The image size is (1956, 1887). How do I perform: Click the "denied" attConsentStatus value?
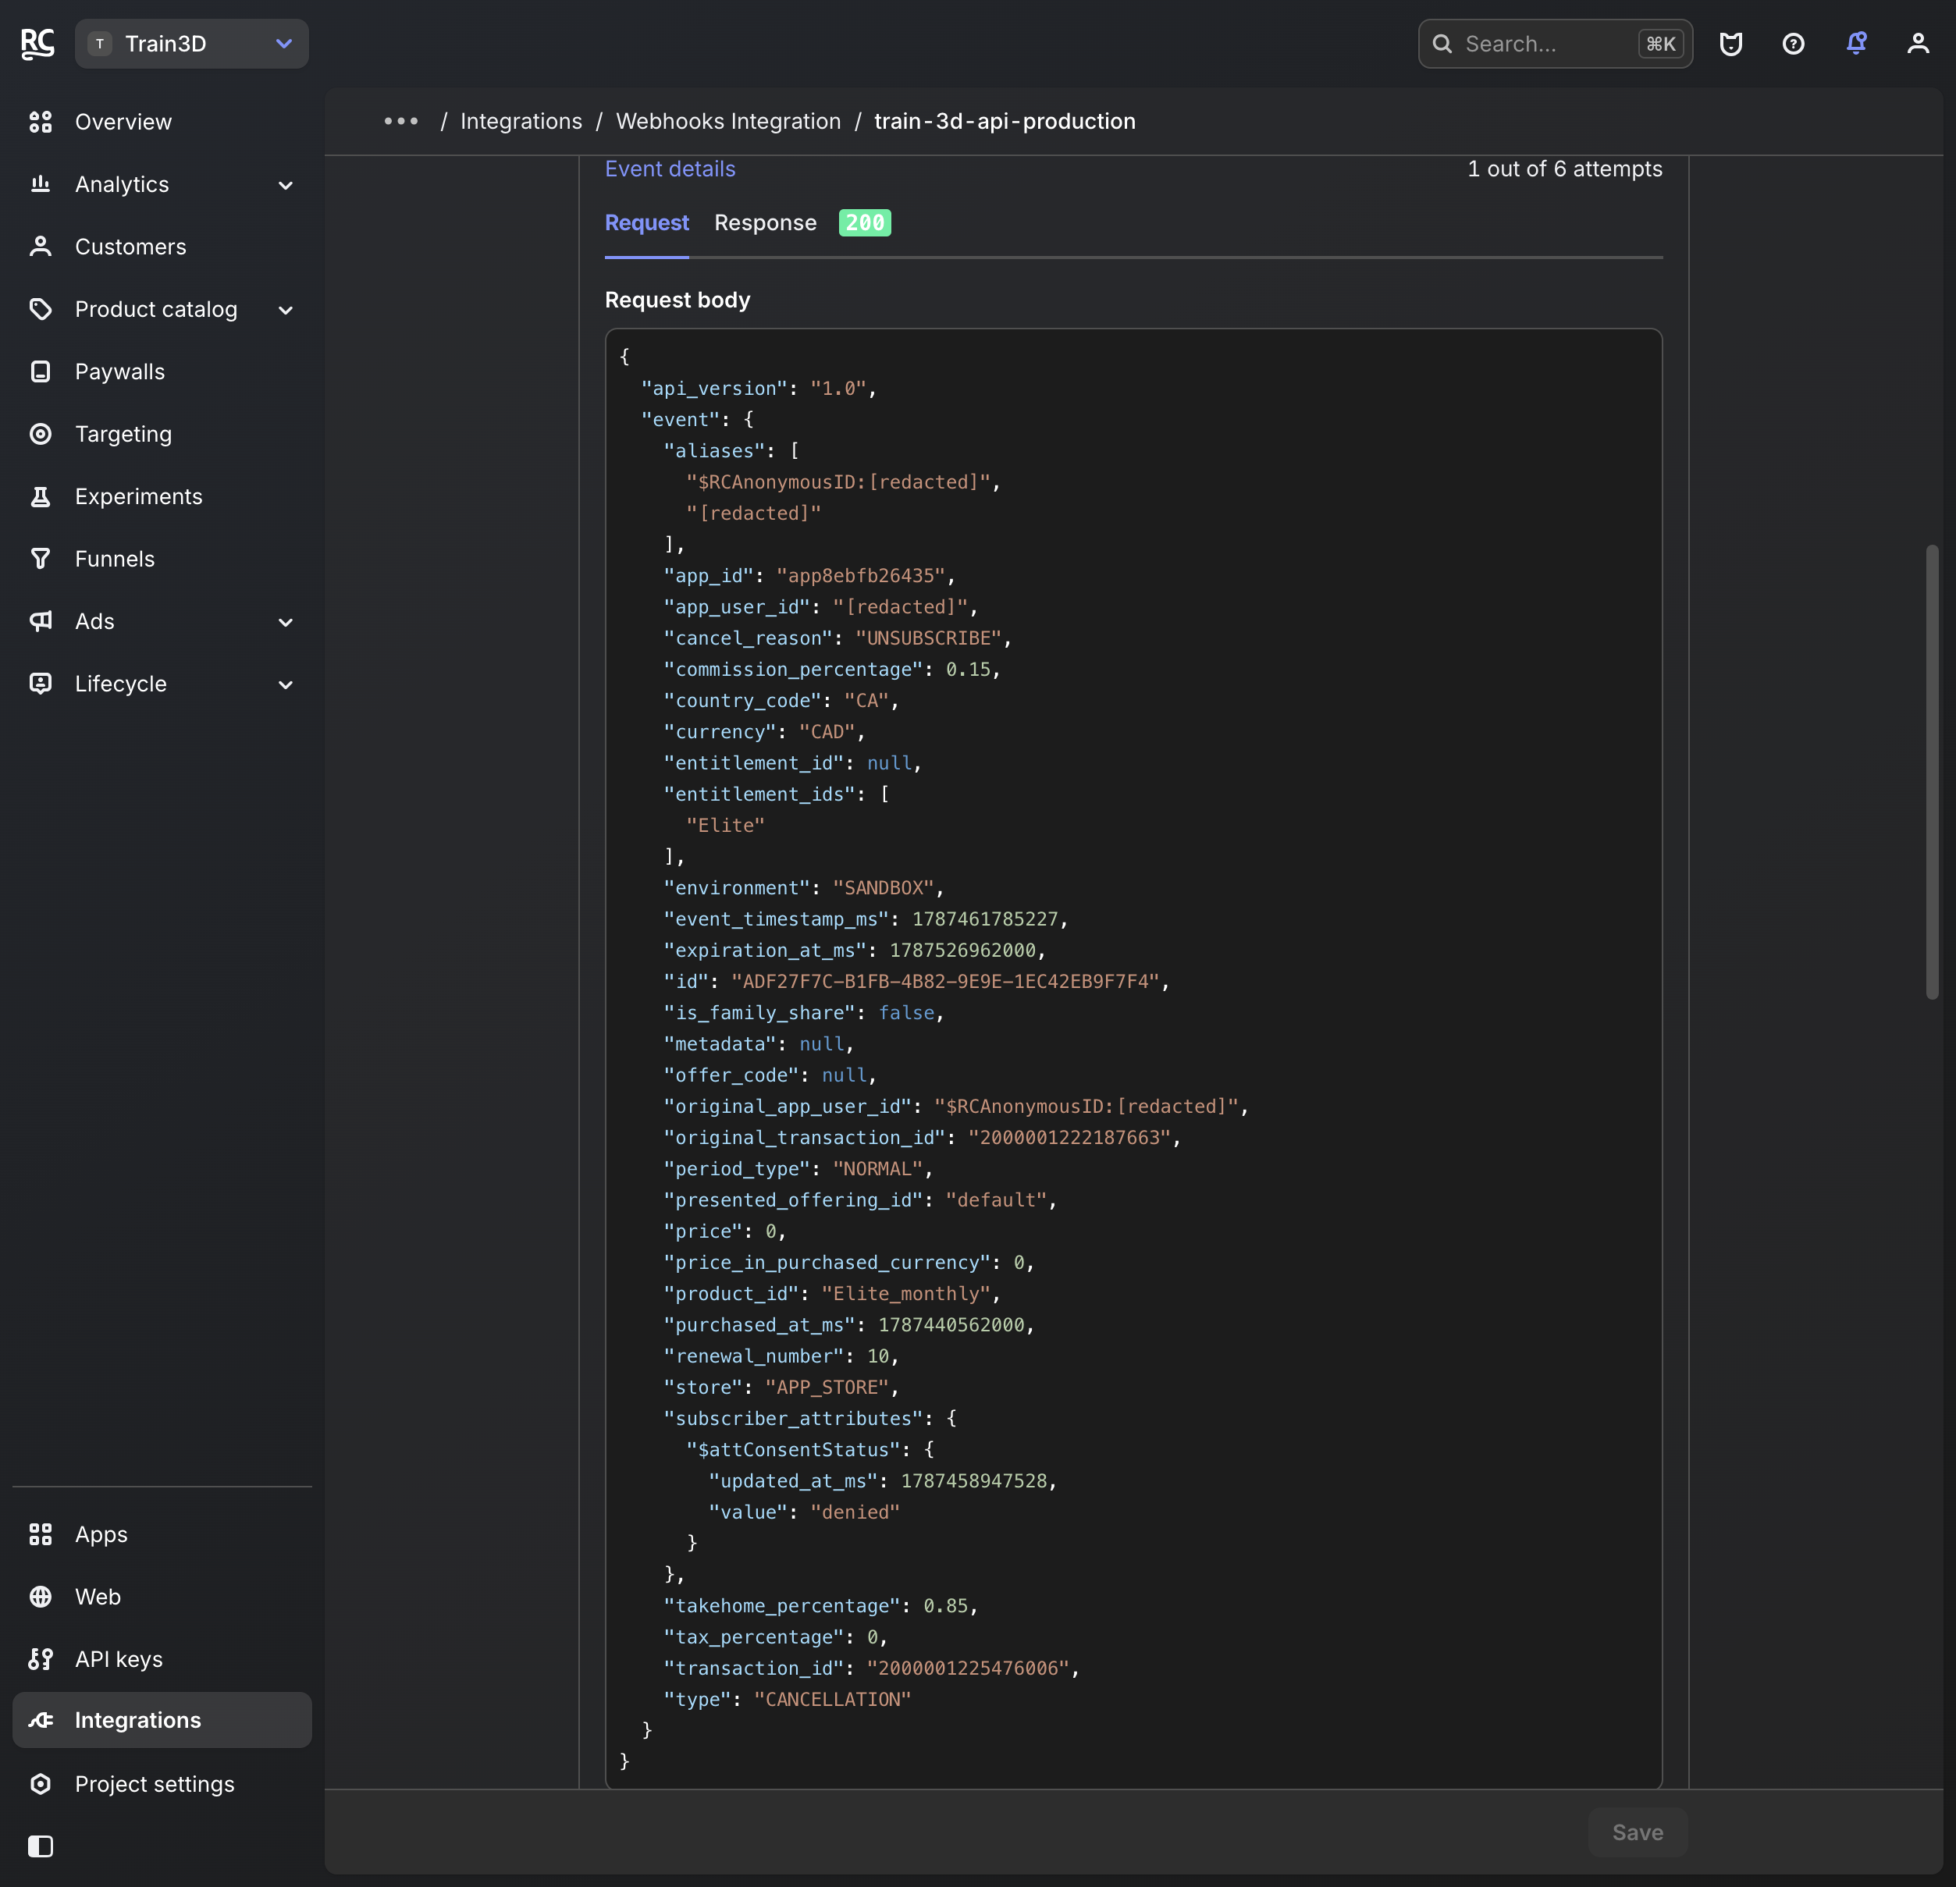[854, 1512]
